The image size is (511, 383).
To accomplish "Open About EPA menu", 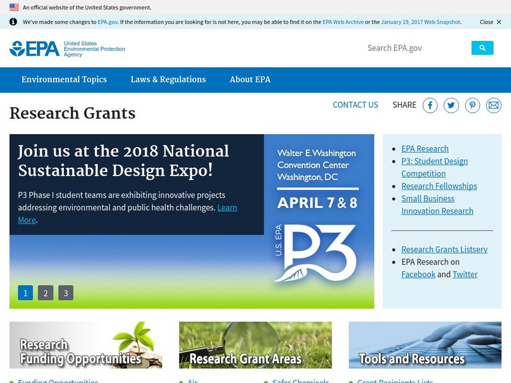I will point(250,79).
